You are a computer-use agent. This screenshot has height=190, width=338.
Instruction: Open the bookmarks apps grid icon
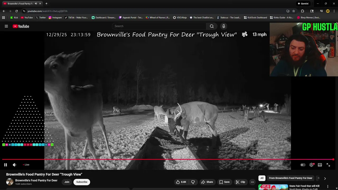pyautogui.click(x=3, y=18)
